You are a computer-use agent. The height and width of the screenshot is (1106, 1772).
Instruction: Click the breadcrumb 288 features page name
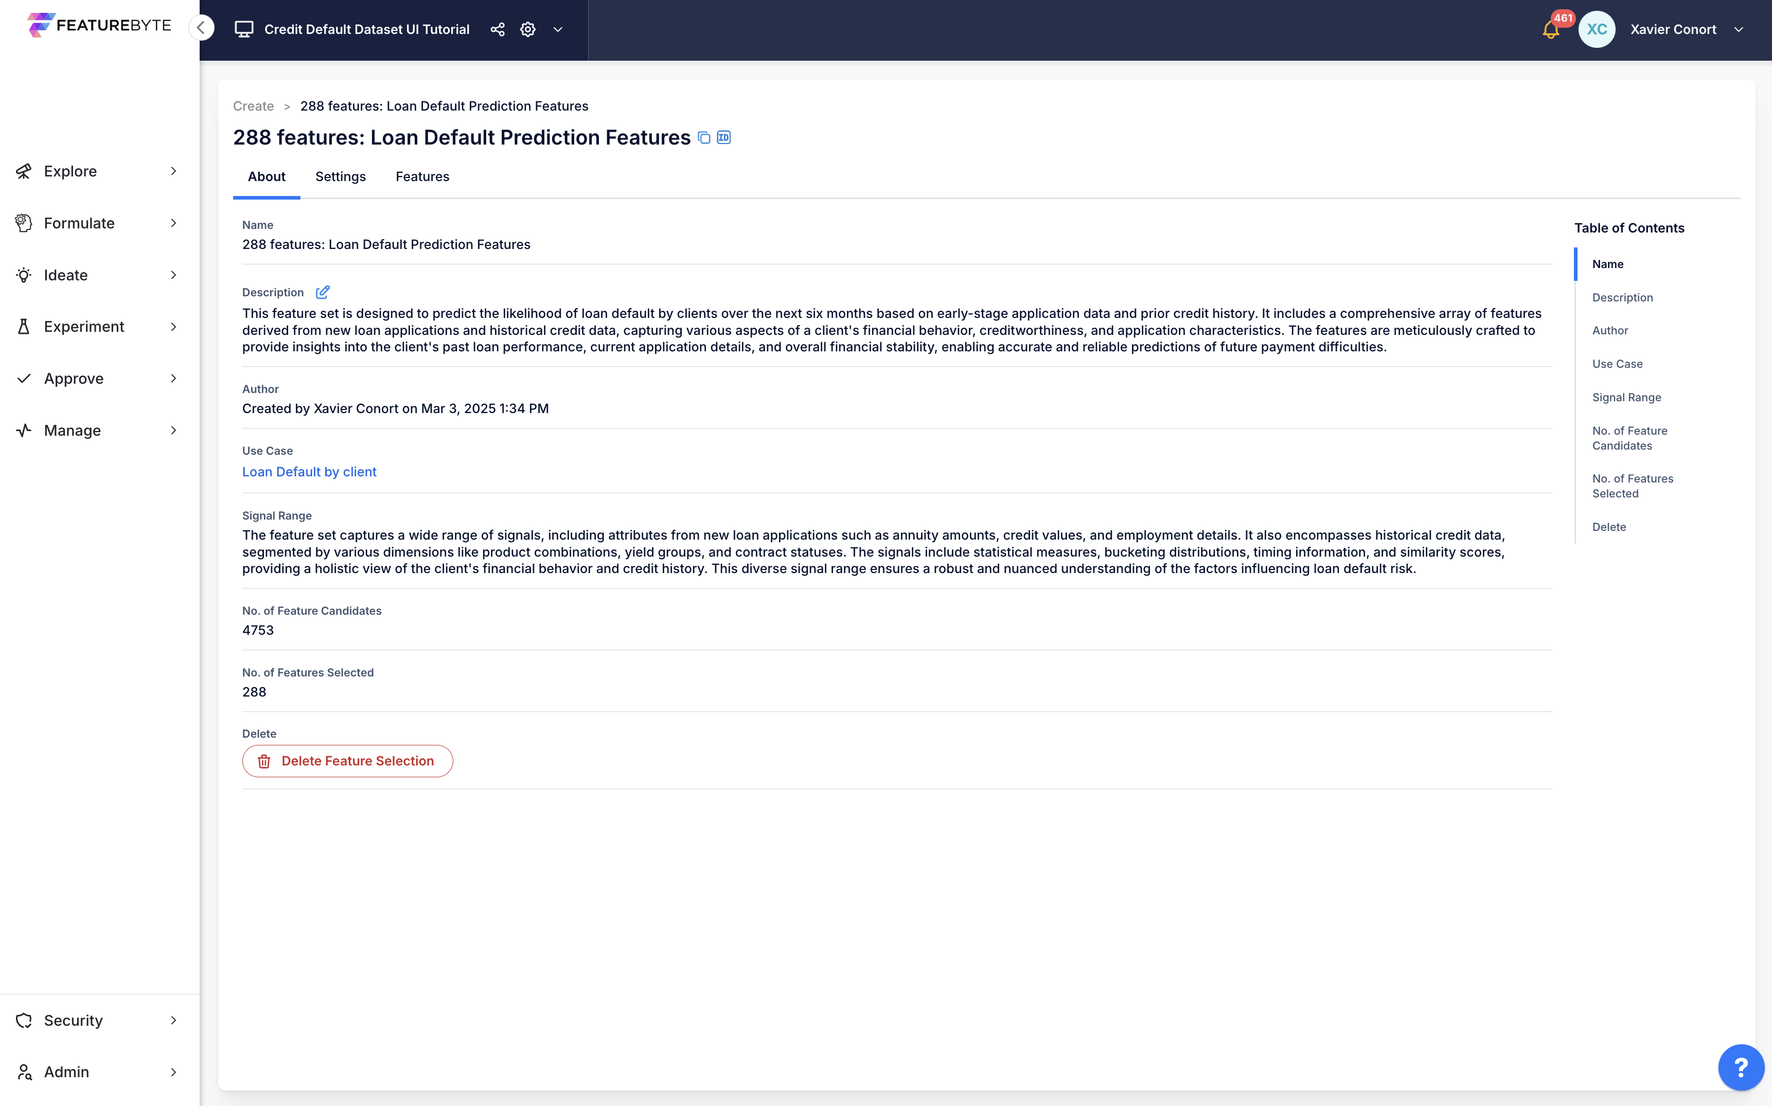(x=444, y=106)
